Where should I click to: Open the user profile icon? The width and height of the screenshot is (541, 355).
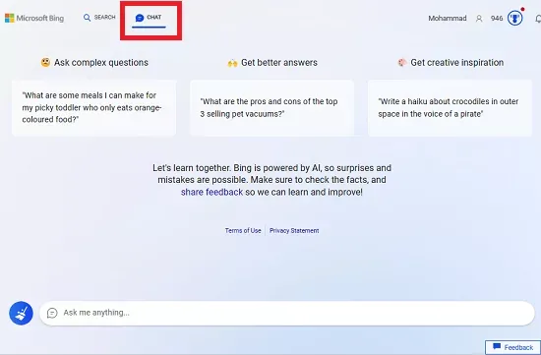point(479,19)
